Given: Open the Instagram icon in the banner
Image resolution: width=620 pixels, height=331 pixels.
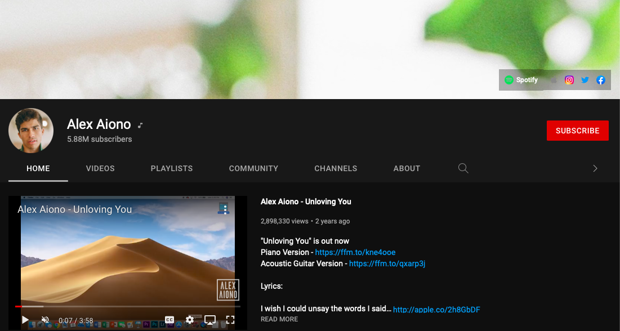Looking at the screenshot, I should pos(569,80).
